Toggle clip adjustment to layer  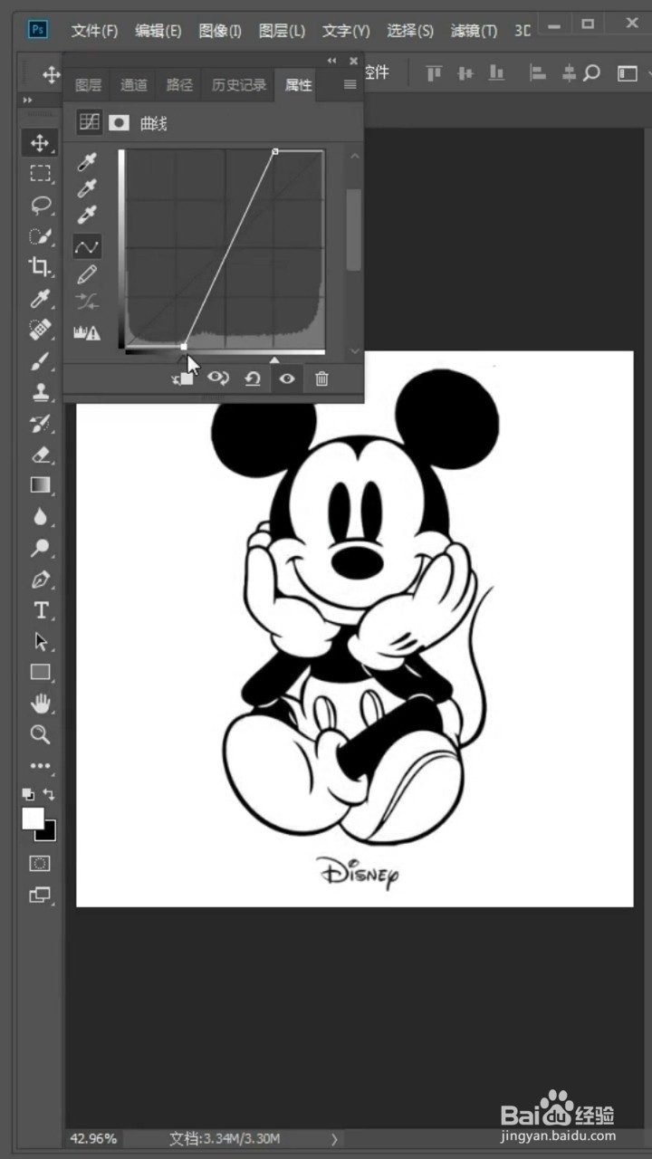[x=184, y=378]
